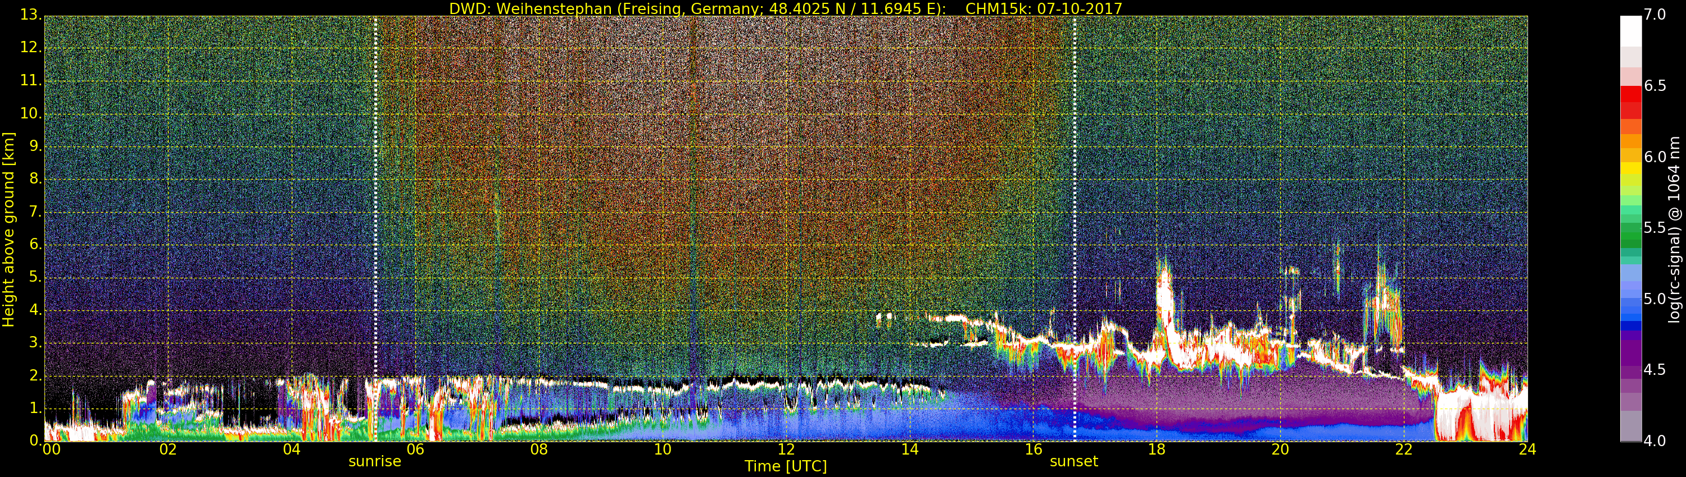Pick the gray band at the colorbar bottom
The image size is (1686, 477).
coord(1630,426)
